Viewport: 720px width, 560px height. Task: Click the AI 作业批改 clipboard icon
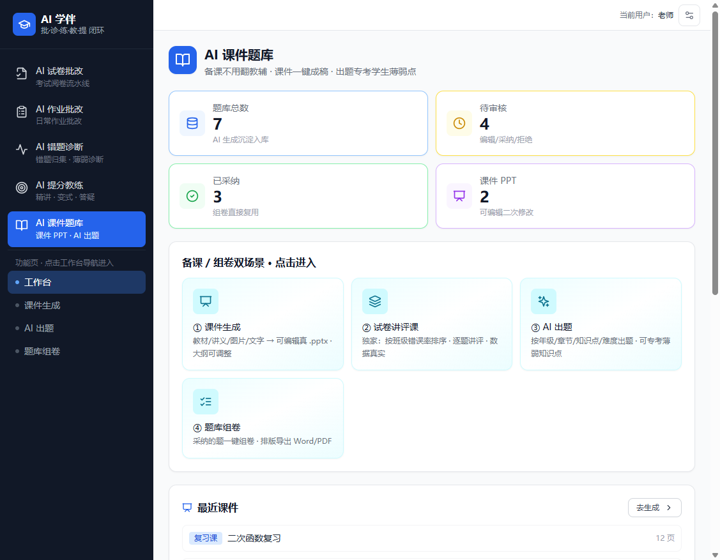coord(22,112)
